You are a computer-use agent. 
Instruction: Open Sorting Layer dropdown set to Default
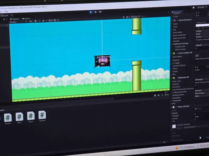tap(202, 45)
